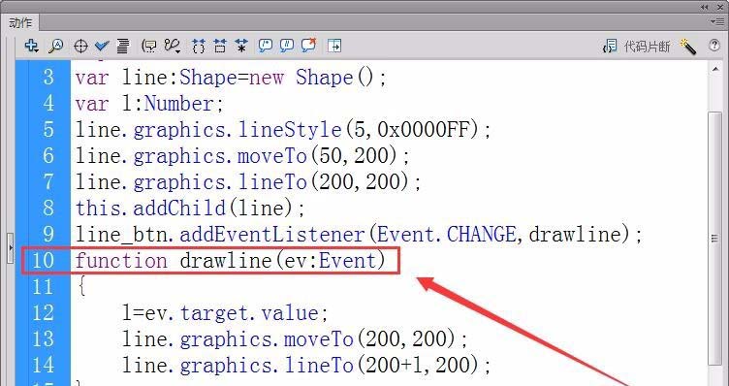
Task: Click the add new script item plus icon
Action: click(31, 46)
